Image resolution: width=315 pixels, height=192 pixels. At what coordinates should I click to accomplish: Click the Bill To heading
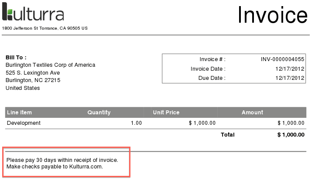coord(16,57)
